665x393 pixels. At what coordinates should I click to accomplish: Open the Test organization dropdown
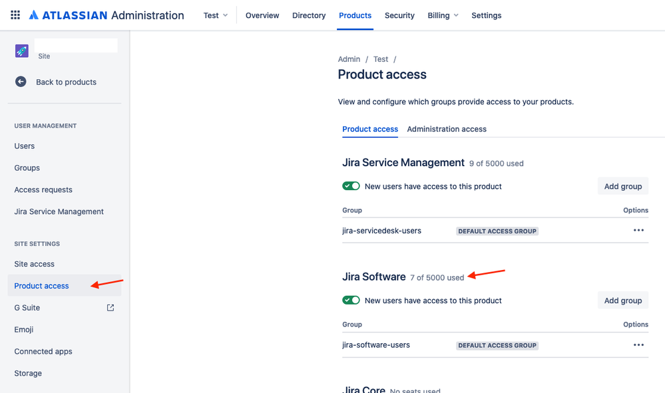(216, 15)
